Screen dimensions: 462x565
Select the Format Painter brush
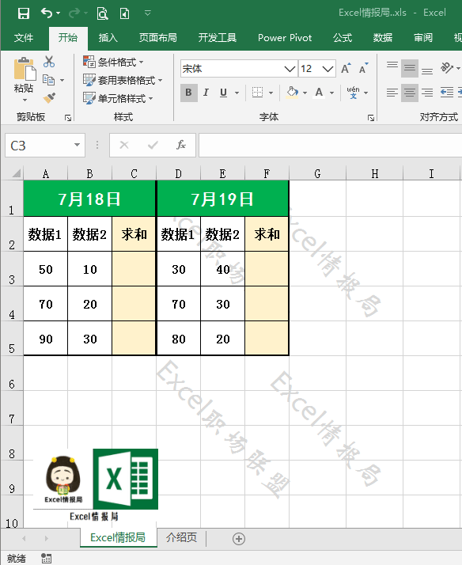tap(49, 97)
